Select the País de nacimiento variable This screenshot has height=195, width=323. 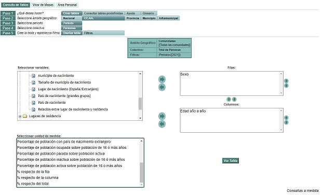[x=52, y=103]
